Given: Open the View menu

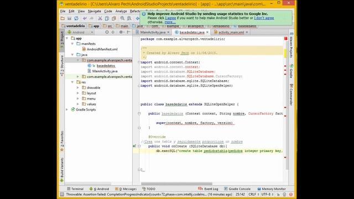Looking at the screenshot, I should click(x=81, y=11).
